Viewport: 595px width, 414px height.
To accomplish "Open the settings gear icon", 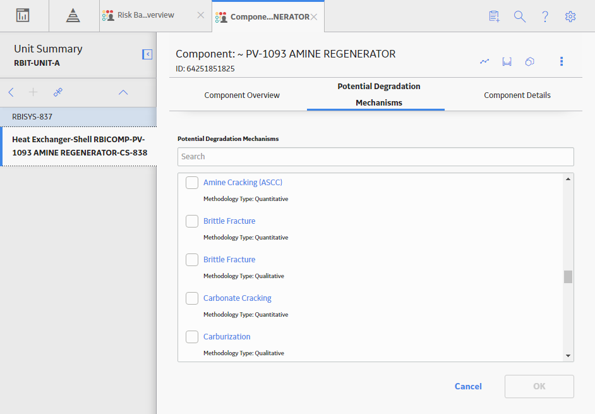I will [570, 16].
